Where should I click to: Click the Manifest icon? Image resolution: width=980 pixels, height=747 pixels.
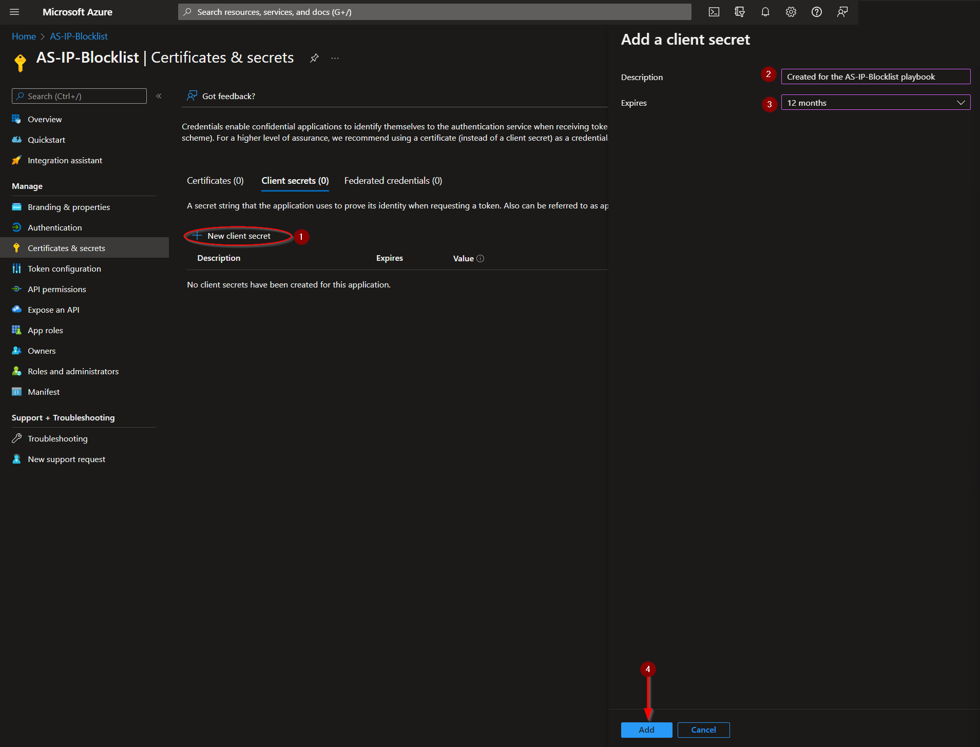point(16,392)
